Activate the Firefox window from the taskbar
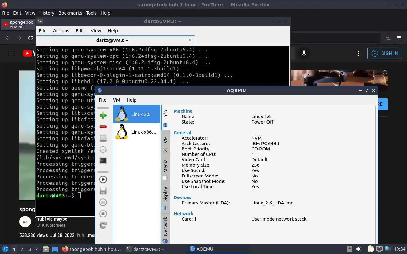 click(x=91, y=249)
